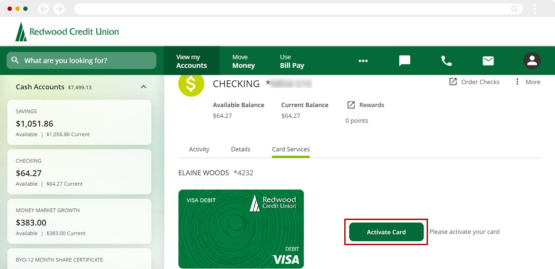555x269 pixels.
Task: Click 'Please activate your card' text
Action: [x=464, y=232]
